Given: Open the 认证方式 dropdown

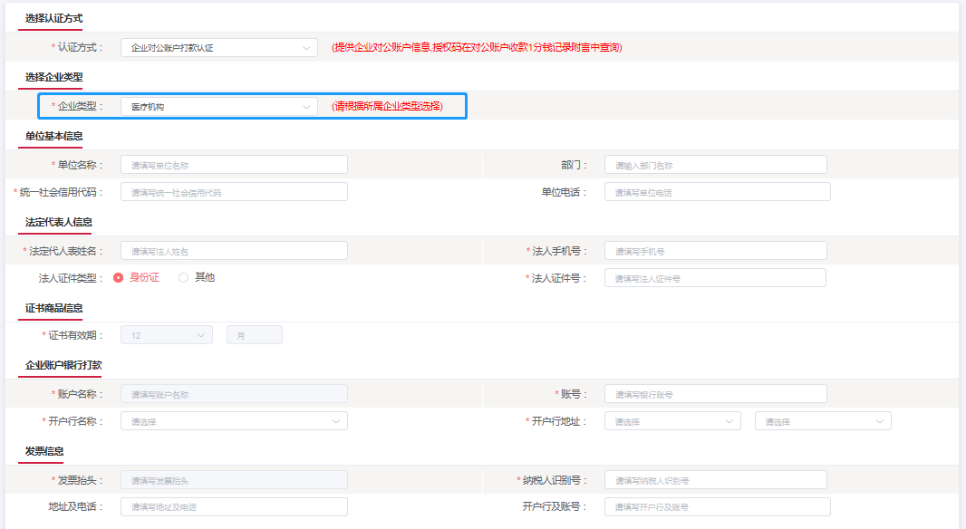Looking at the screenshot, I should [x=218, y=47].
